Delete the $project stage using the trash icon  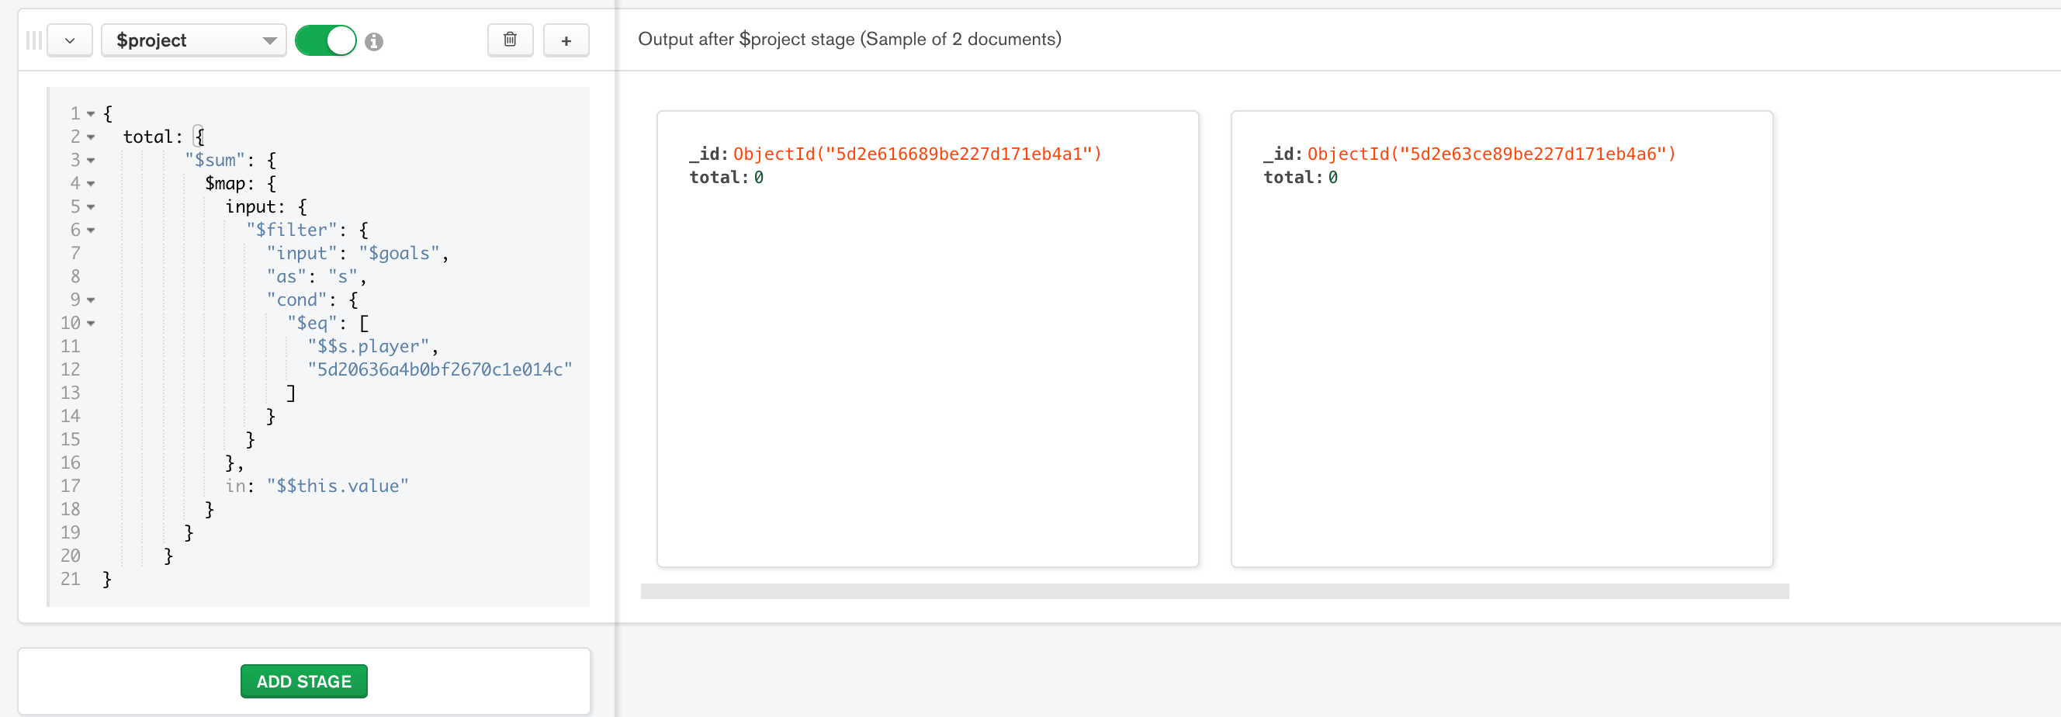tap(510, 40)
